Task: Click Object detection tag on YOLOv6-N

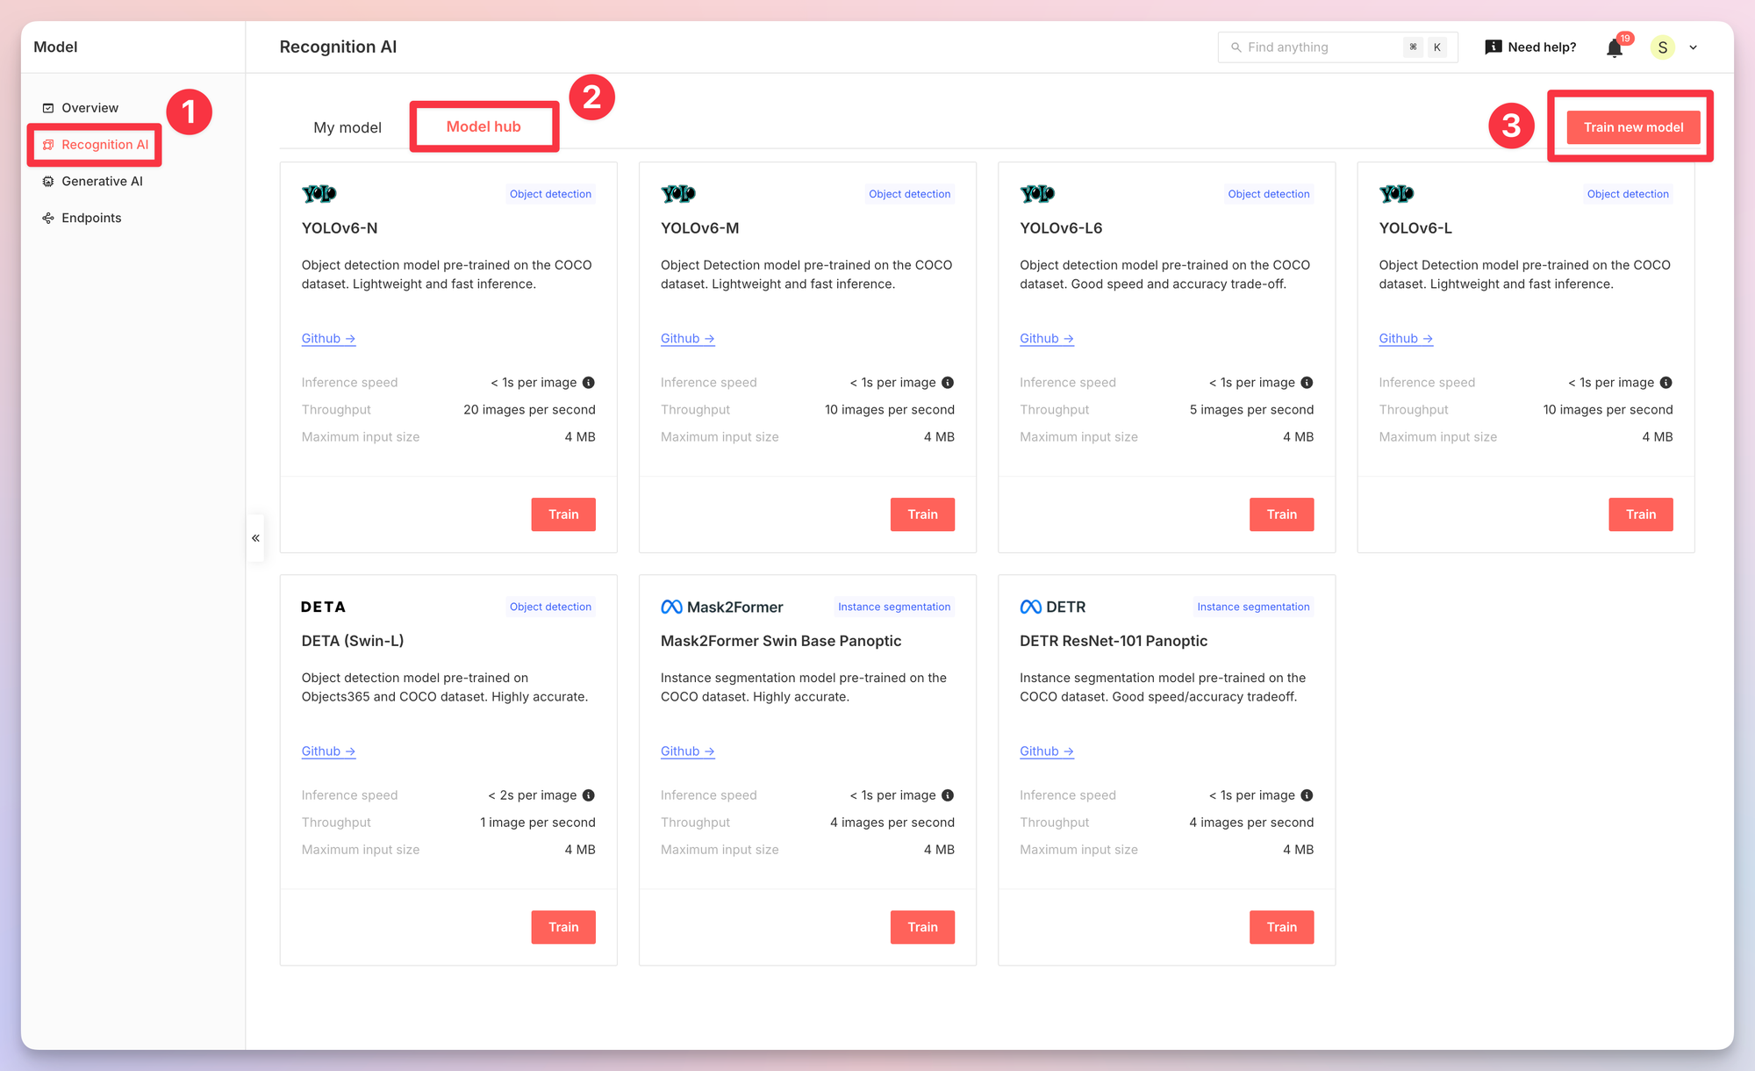Action: [550, 194]
